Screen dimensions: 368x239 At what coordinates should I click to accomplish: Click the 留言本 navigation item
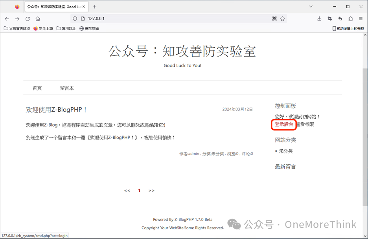pyautogui.click(x=67, y=88)
